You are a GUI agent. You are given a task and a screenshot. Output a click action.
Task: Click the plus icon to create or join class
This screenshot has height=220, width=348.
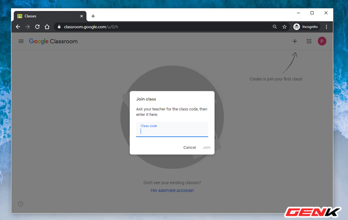[295, 41]
